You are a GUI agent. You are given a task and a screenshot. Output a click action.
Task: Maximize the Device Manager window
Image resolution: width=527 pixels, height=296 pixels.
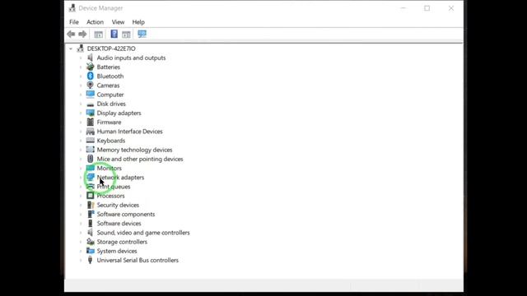point(427,8)
